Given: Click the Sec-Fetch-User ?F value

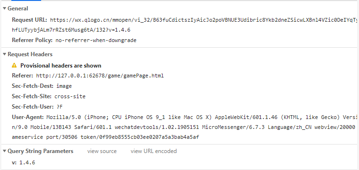Looking at the screenshot, I should click(60, 107).
